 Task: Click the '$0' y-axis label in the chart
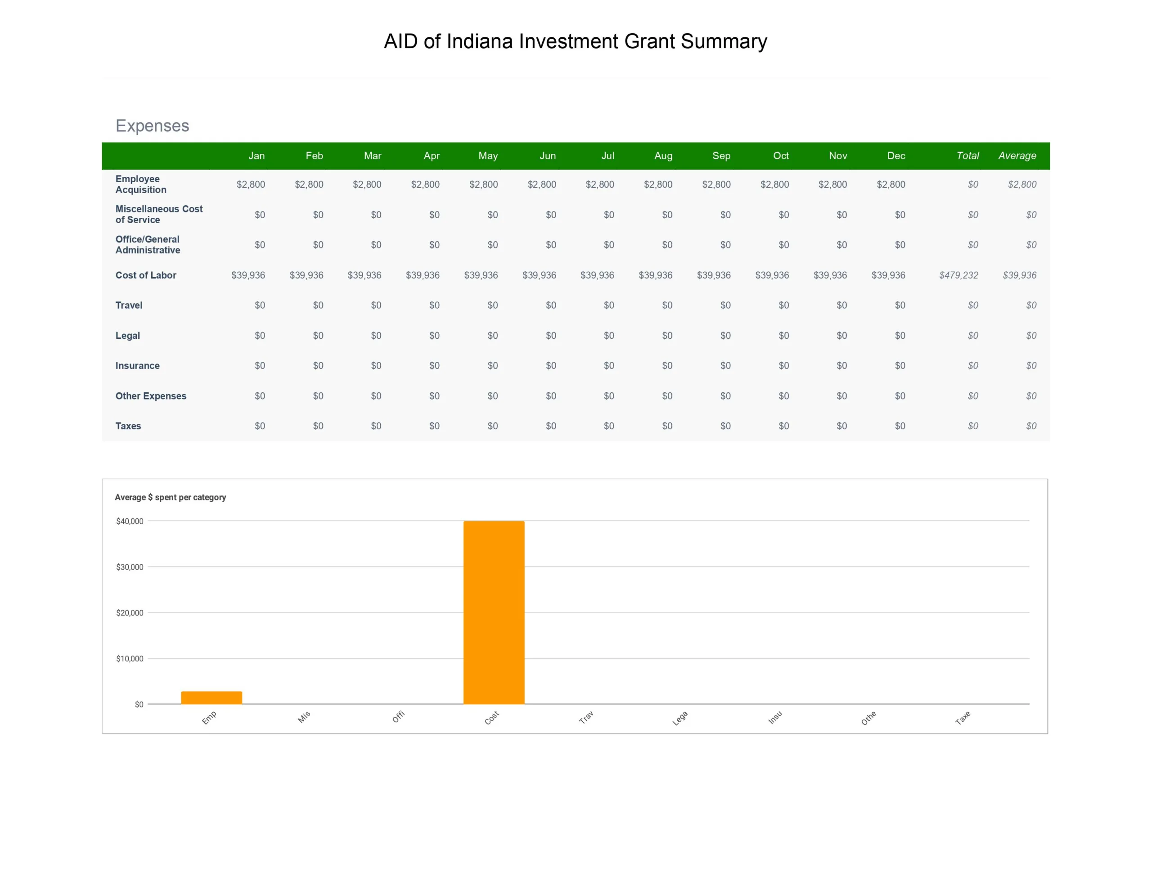(x=139, y=704)
